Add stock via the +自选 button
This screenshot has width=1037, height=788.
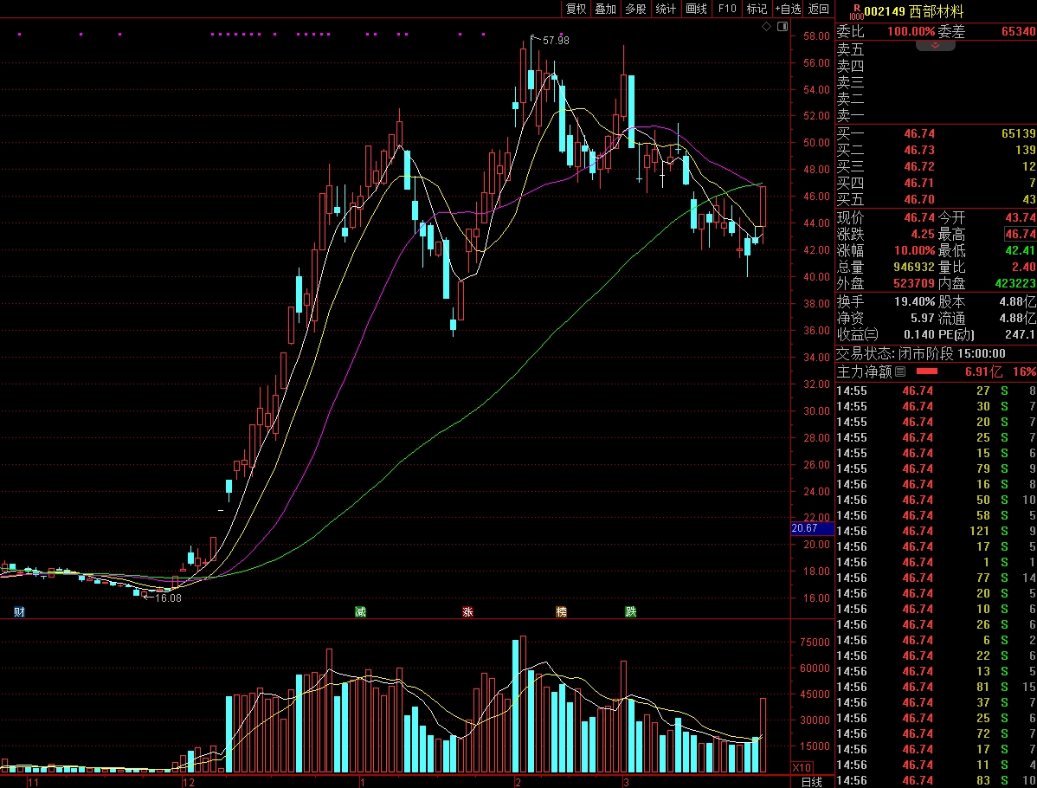click(x=788, y=9)
